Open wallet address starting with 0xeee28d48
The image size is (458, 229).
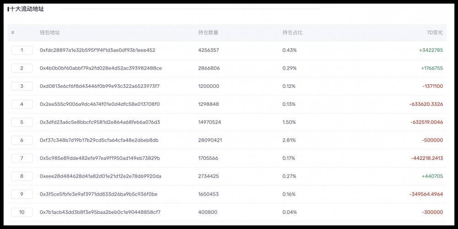(100, 176)
